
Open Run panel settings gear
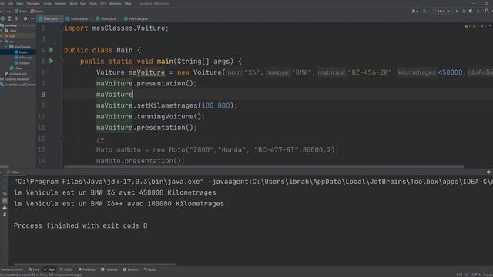(x=488, y=172)
